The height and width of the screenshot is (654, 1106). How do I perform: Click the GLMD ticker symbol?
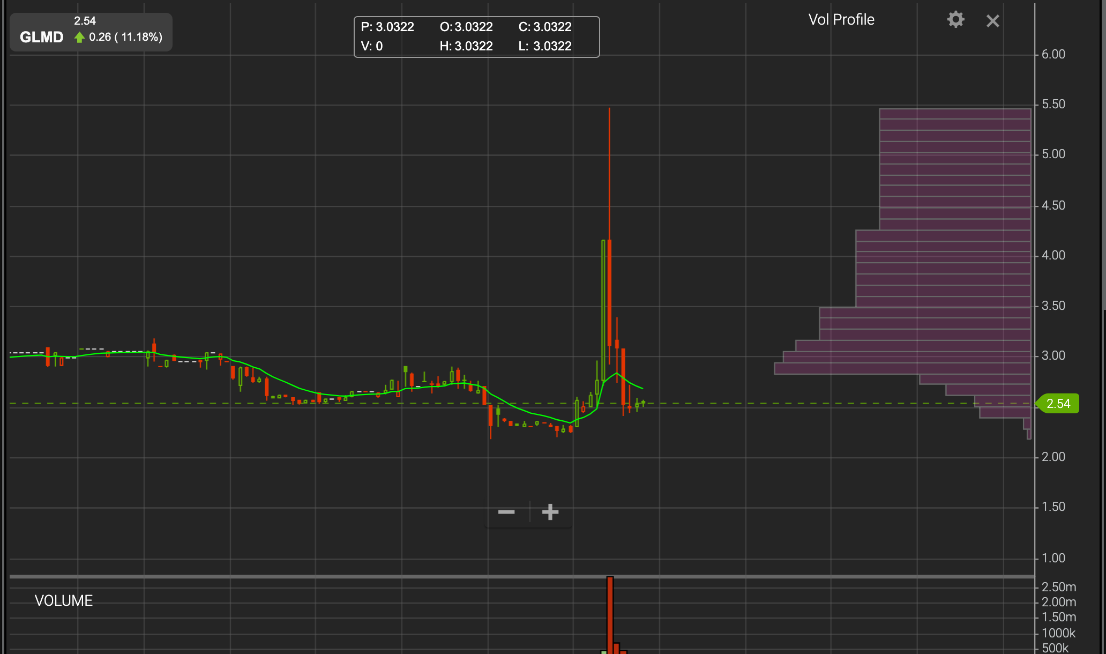(x=42, y=37)
